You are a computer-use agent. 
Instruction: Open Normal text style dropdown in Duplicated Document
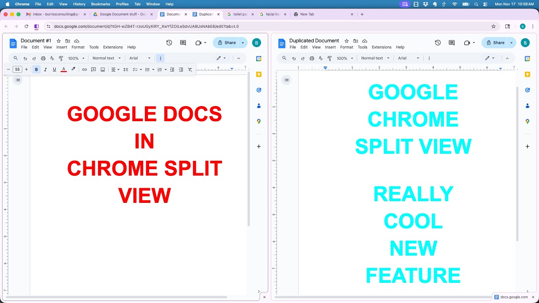pos(375,58)
